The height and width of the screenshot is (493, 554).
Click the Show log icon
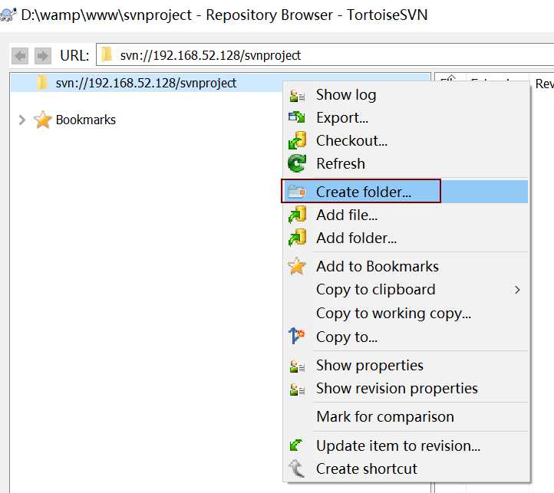coord(297,95)
